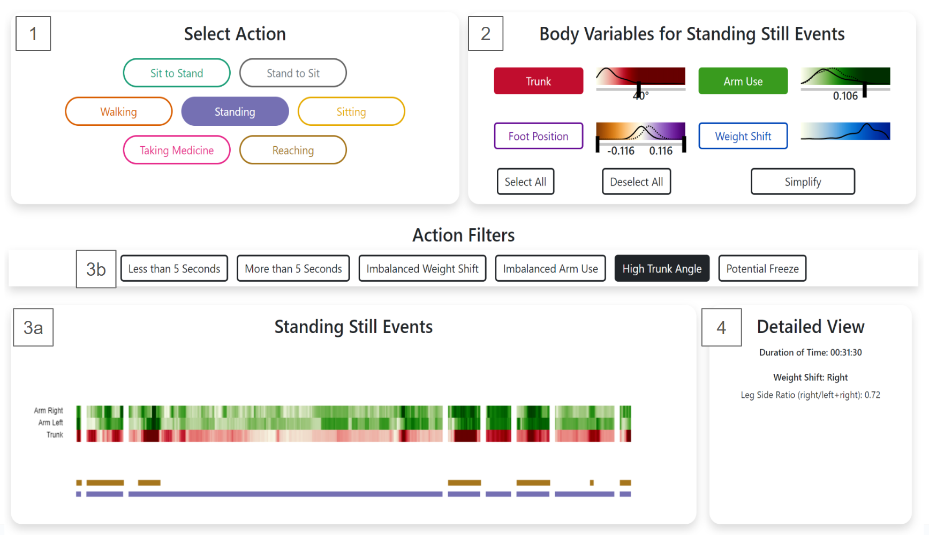Click the Deselect All button

(636, 181)
